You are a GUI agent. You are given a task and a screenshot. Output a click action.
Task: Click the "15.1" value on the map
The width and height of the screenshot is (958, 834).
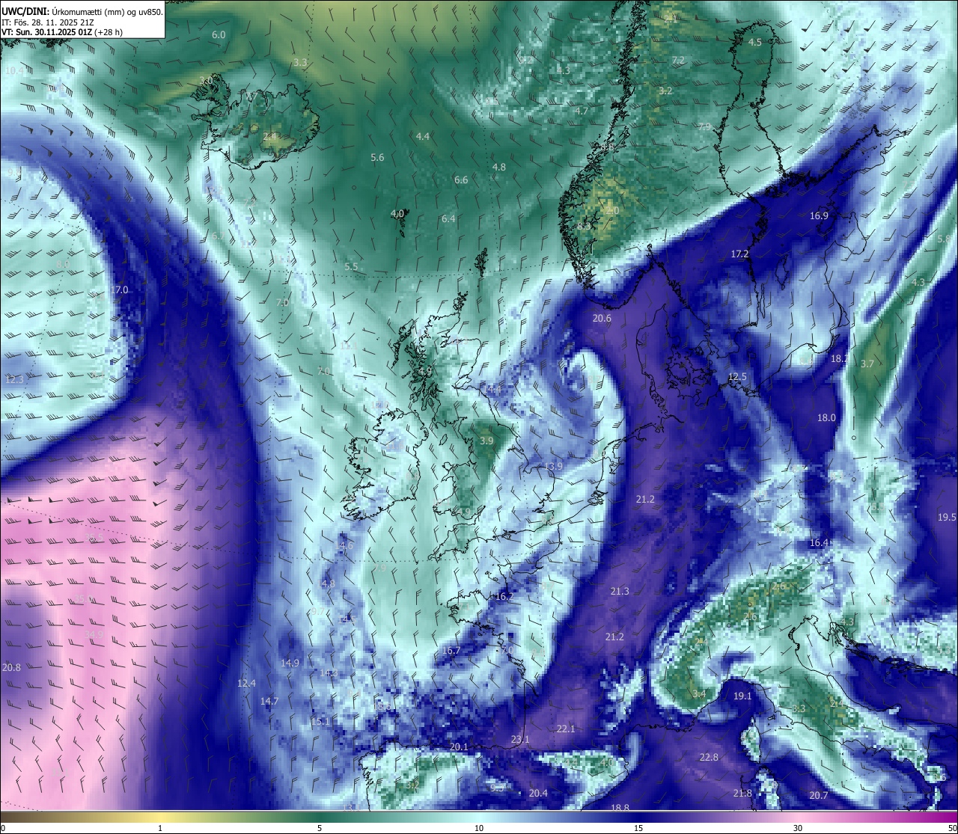point(320,722)
